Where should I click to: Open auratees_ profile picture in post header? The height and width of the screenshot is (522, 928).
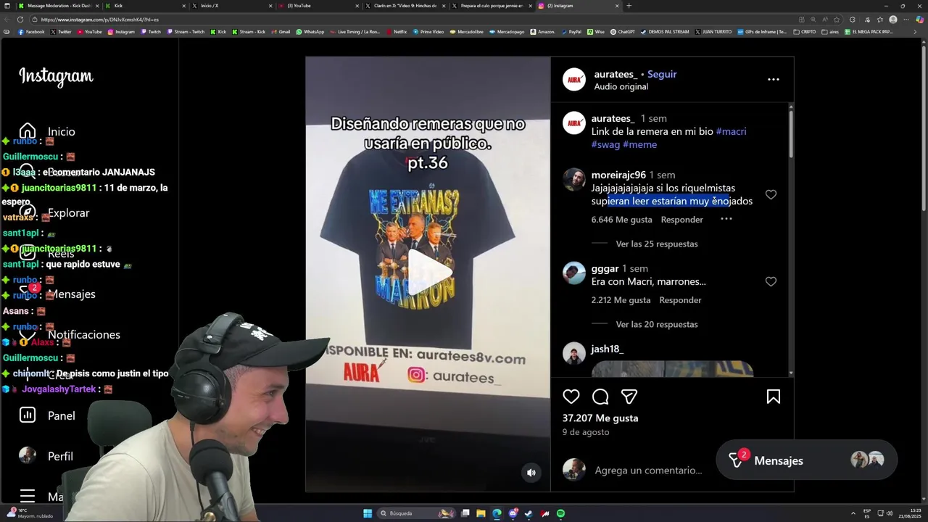point(574,80)
